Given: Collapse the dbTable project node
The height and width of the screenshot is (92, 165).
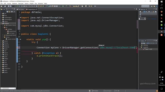Looking at the screenshot, I should 2,23.
